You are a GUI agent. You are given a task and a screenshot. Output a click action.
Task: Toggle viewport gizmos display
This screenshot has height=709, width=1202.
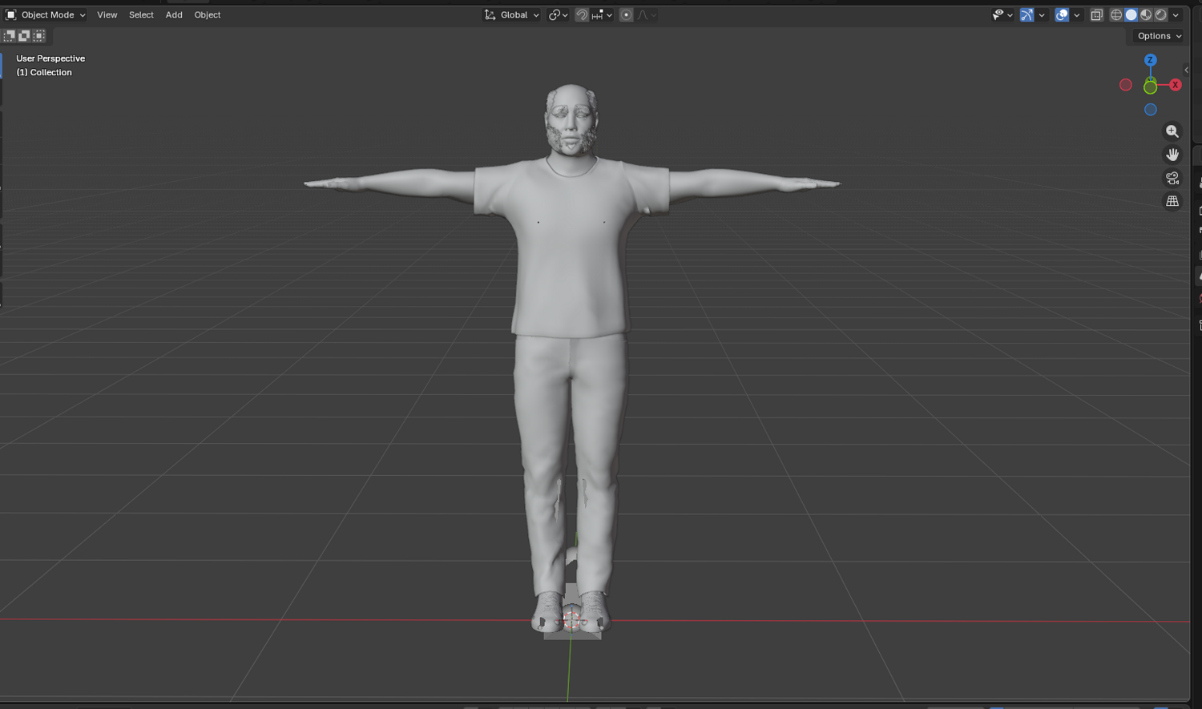1027,14
